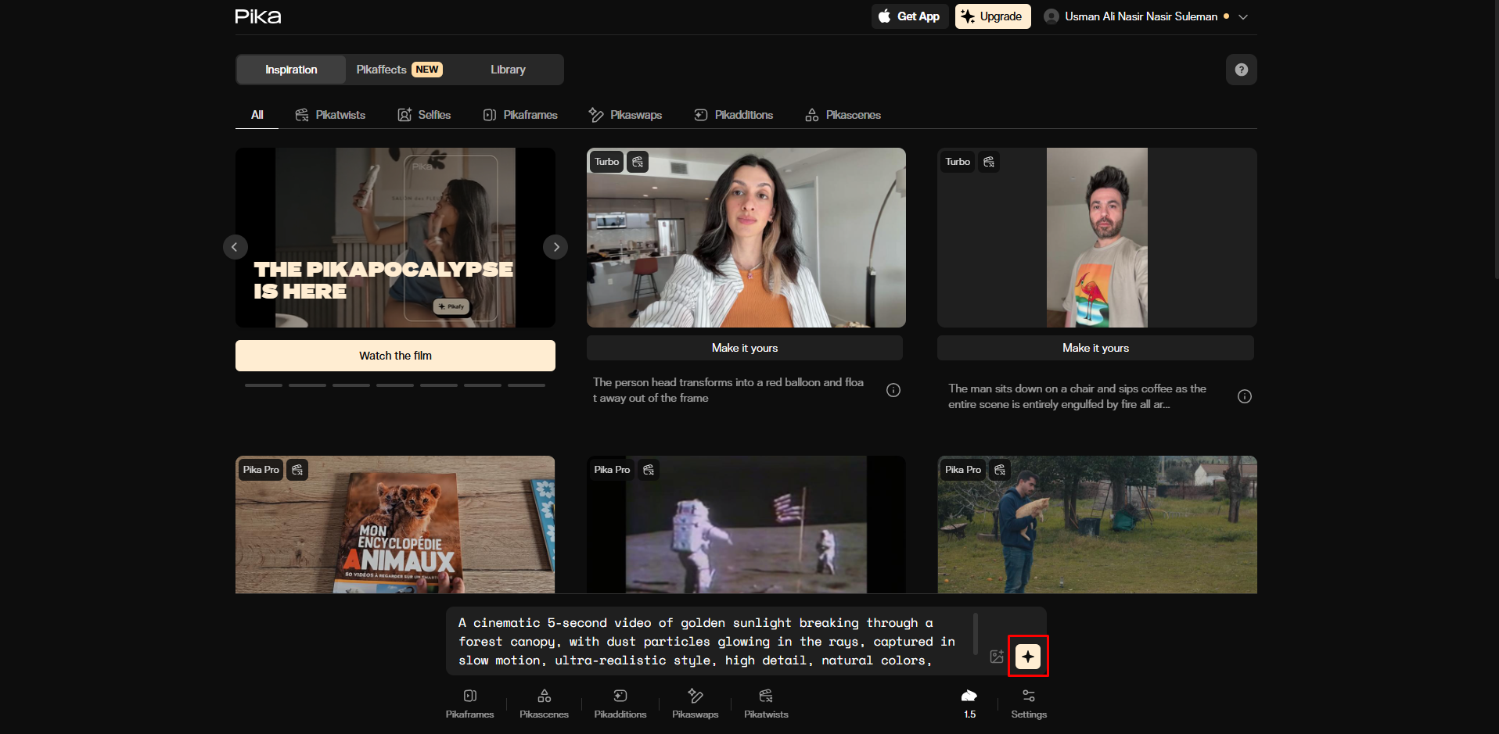Click inside the prompt text field
The image size is (1499, 734).
tap(704, 641)
